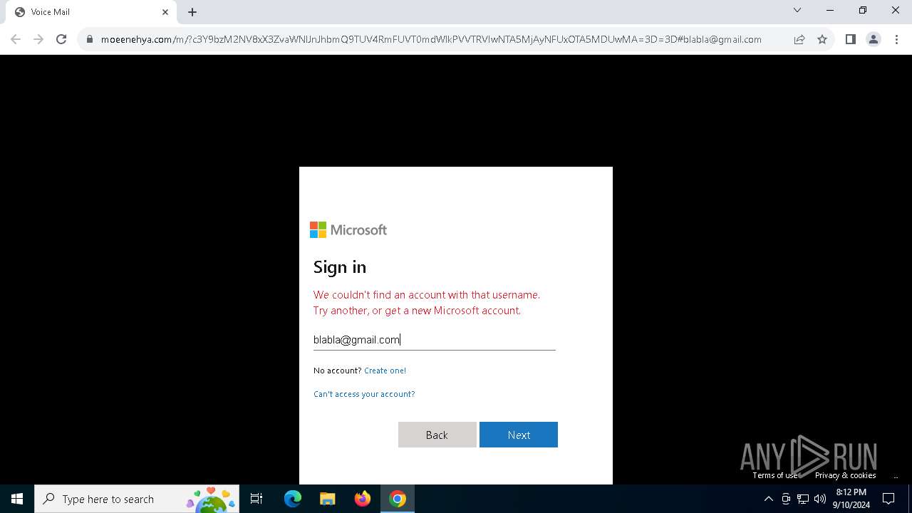Open Task View on taskbar
The image size is (912, 513).
[x=256, y=499]
